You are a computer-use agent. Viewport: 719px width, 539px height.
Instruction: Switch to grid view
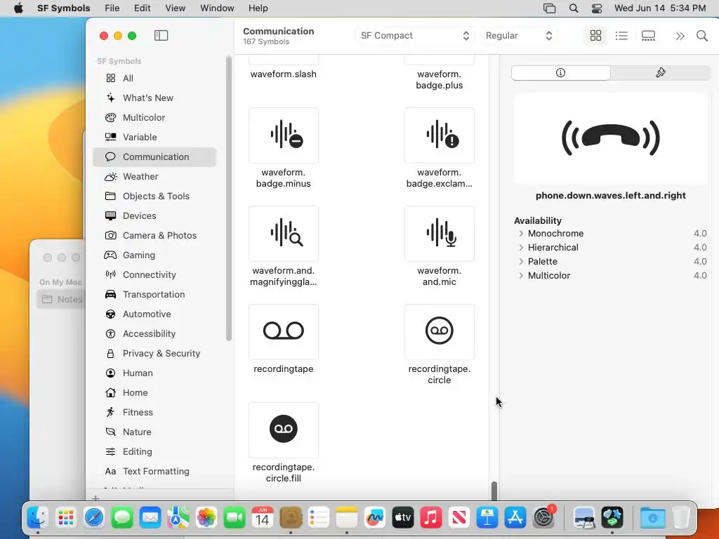[595, 35]
